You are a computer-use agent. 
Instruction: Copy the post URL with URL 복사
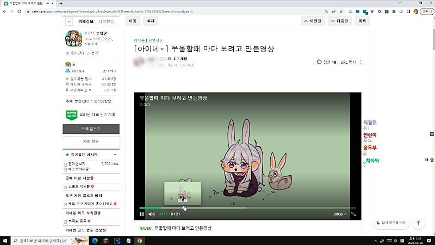(348, 62)
